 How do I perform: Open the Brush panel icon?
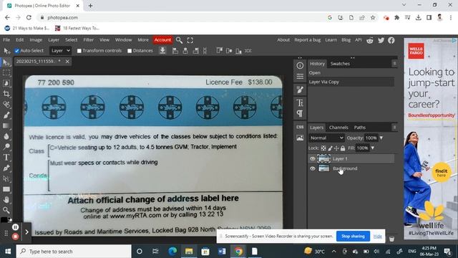(x=300, y=90)
